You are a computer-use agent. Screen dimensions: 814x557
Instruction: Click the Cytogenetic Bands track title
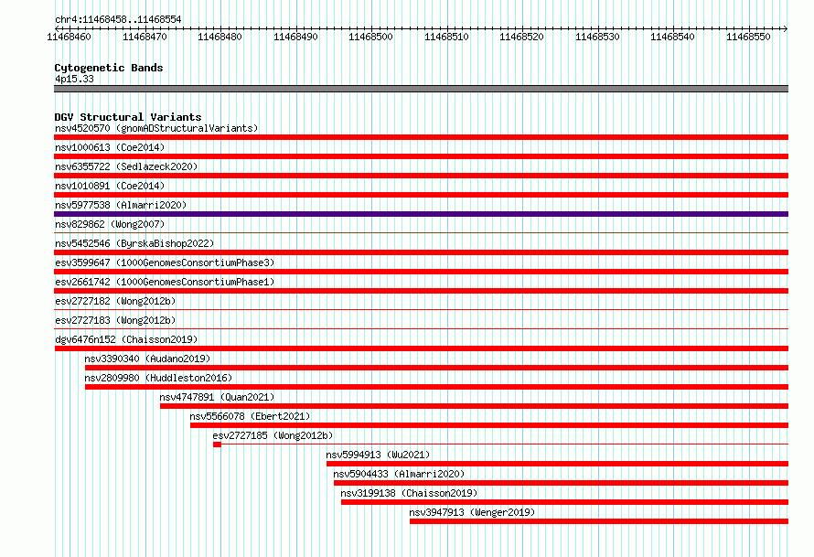[x=109, y=68]
